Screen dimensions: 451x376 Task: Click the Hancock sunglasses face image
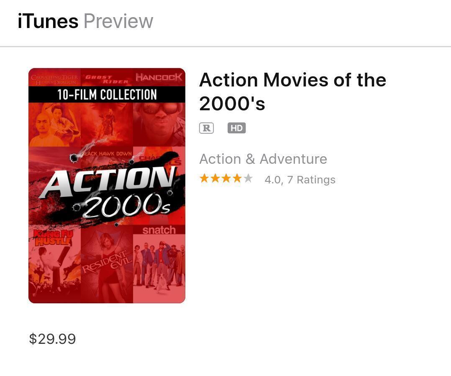[159, 121]
